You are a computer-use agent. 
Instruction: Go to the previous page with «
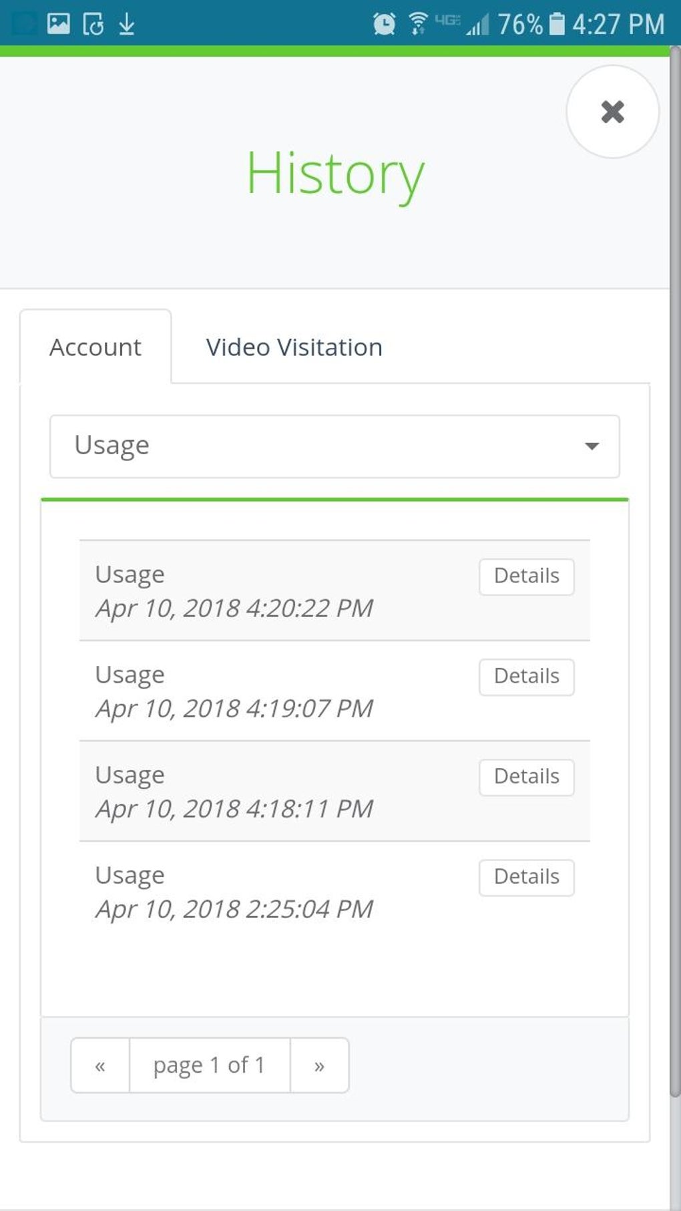coord(100,1065)
